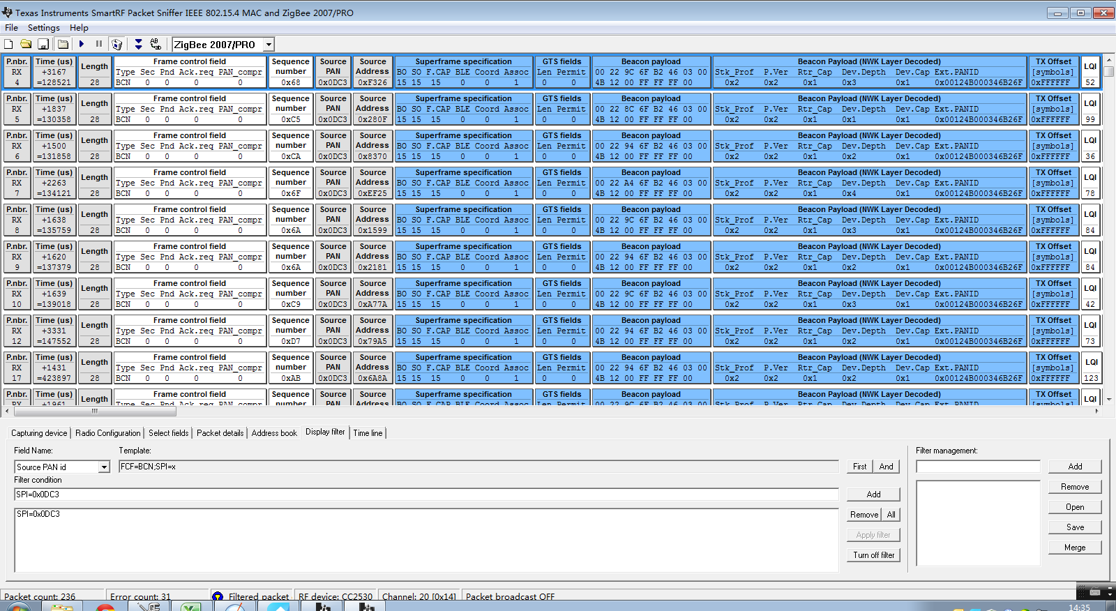1116x611 pixels.
Task: Clear captured packets using the trash bin icon
Action: 117,44
